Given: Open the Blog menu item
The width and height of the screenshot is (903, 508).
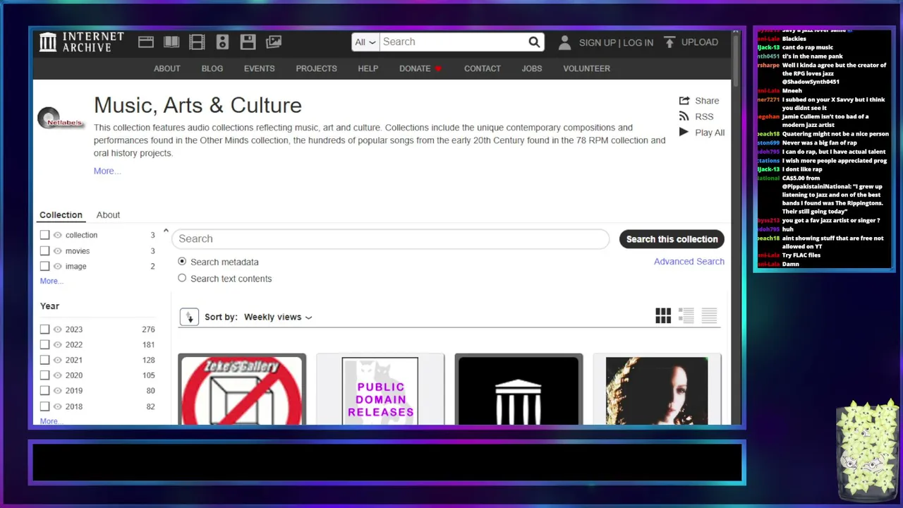Looking at the screenshot, I should pos(212,68).
